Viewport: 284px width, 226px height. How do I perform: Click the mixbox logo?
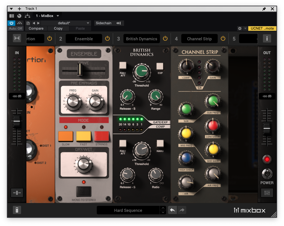[x=249, y=210]
